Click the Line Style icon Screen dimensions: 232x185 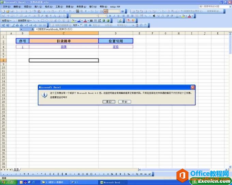(91, 21)
